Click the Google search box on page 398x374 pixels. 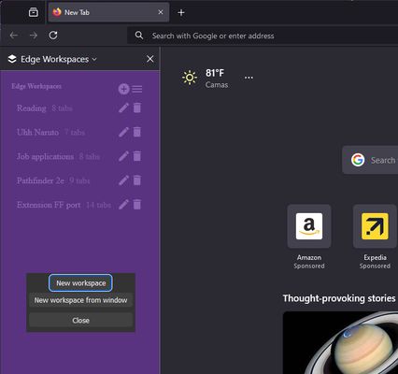pyautogui.click(x=370, y=160)
